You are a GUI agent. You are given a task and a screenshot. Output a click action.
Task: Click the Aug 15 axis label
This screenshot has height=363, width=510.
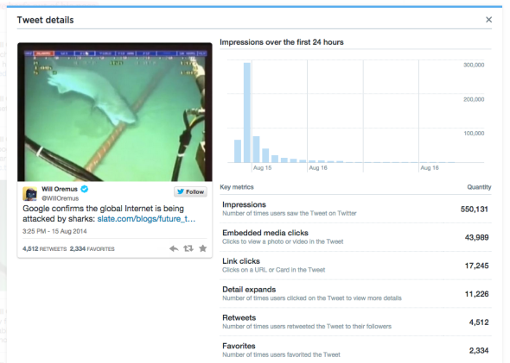coord(262,168)
